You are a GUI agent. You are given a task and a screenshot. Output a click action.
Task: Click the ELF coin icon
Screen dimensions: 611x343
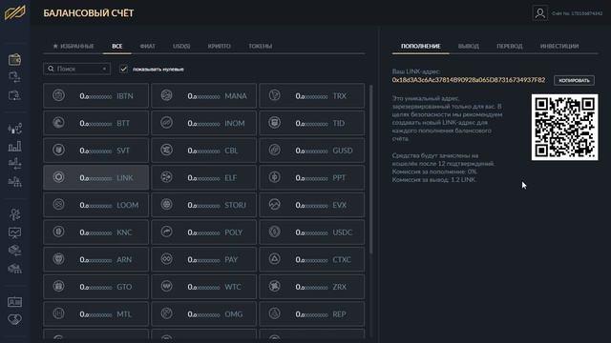click(x=166, y=177)
